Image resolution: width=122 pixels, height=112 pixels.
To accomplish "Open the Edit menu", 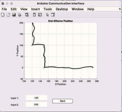I will point(14,9).
